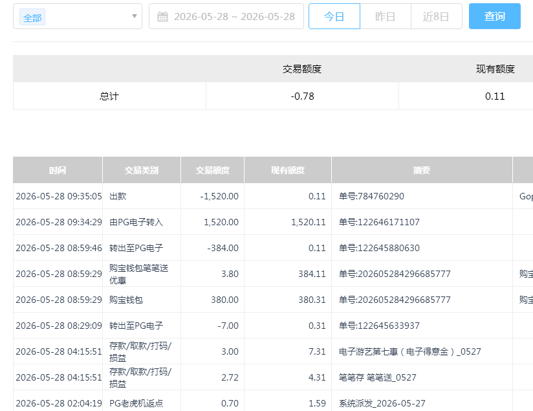Click the balance value 7.31

(x=317, y=351)
